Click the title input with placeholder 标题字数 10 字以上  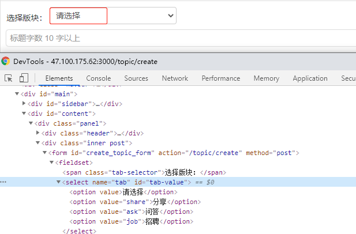(x=181, y=38)
